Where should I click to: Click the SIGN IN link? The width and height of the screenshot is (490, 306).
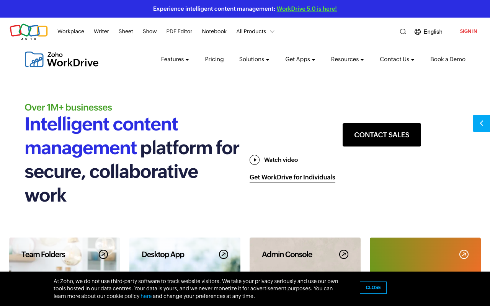[x=468, y=31]
